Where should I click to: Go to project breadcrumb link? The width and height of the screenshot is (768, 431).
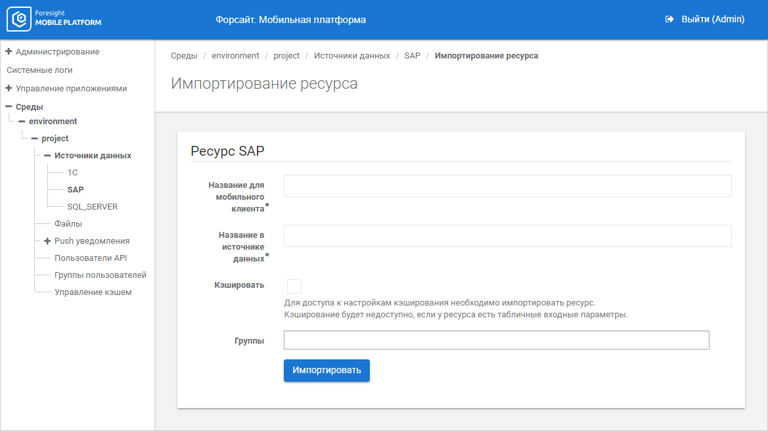(x=286, y=56)
